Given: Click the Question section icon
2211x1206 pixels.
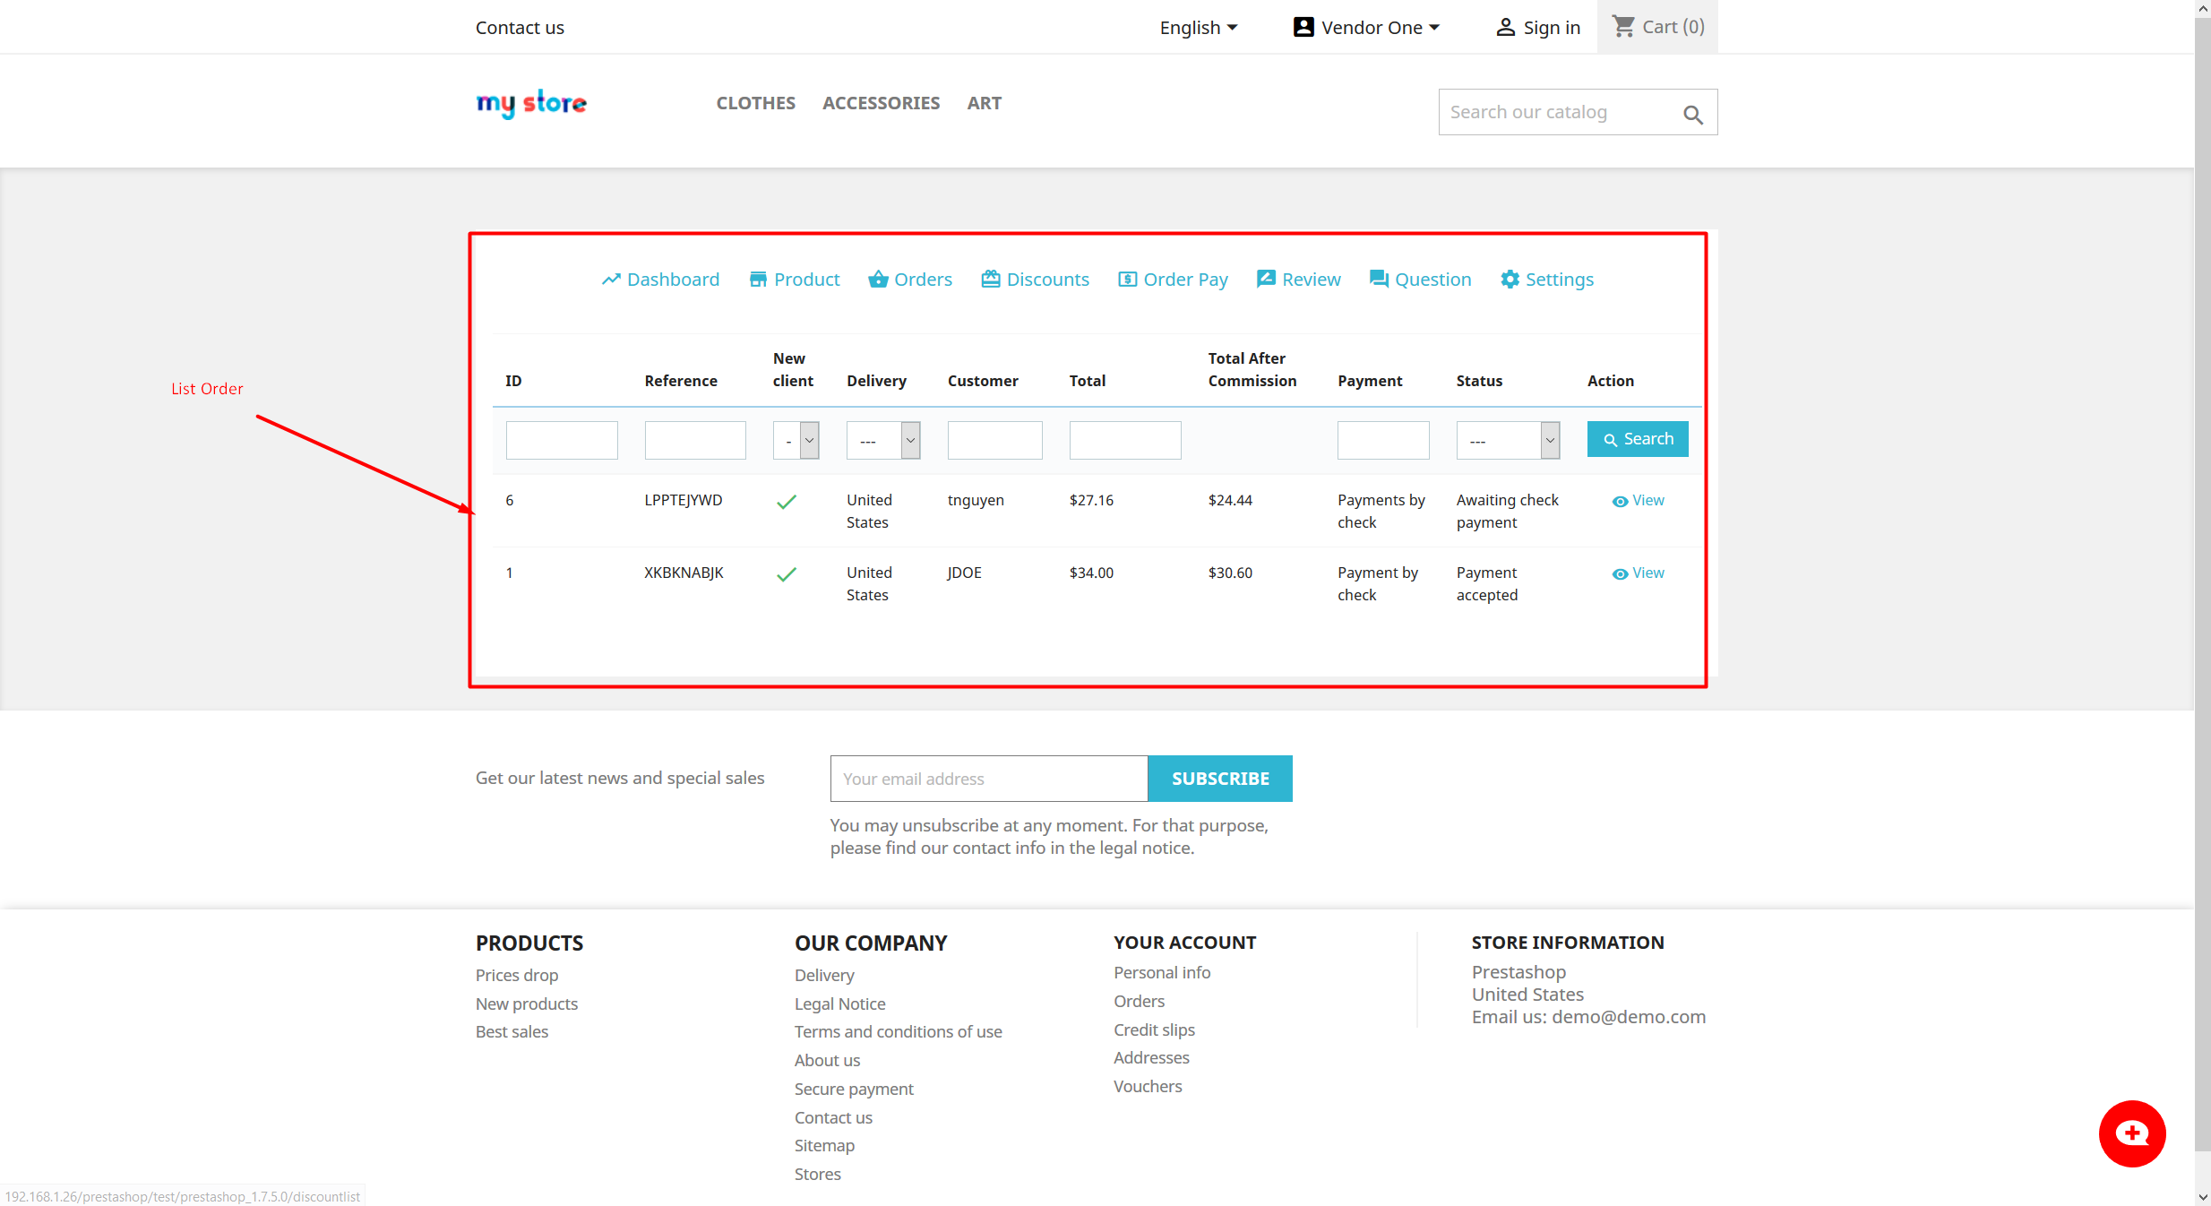Looking at the screenshot, I should [1378, 278].
